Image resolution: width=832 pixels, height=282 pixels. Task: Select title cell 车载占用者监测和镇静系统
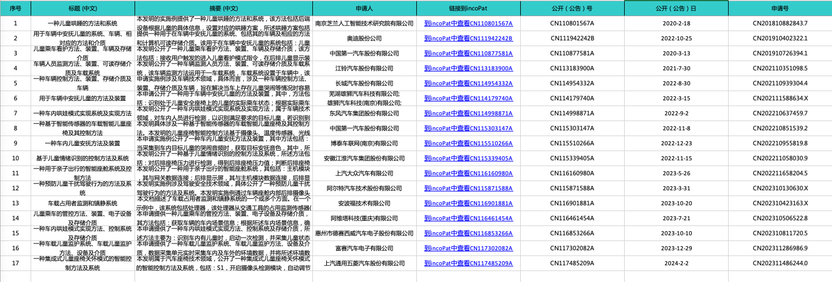tap(83, 204)
